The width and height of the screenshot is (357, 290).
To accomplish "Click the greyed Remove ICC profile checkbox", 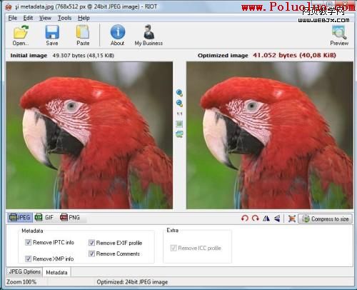I will coord(174,248).
